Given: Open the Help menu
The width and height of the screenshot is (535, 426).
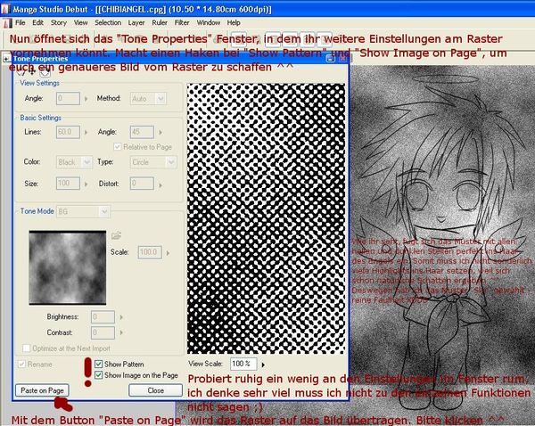Looking at the screenshot, I should (x=234, y=22).
